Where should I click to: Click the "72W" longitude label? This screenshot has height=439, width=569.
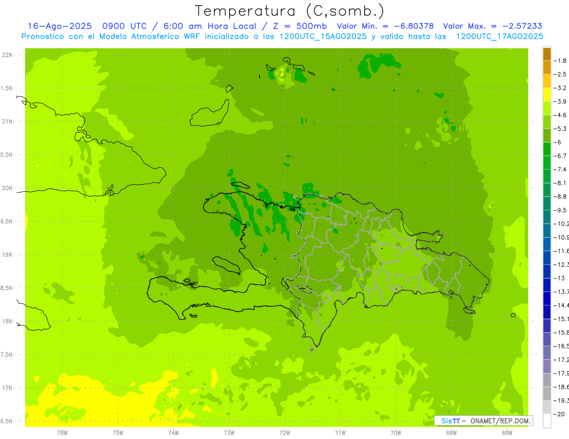pyautogui.click(x=284, y=433)
